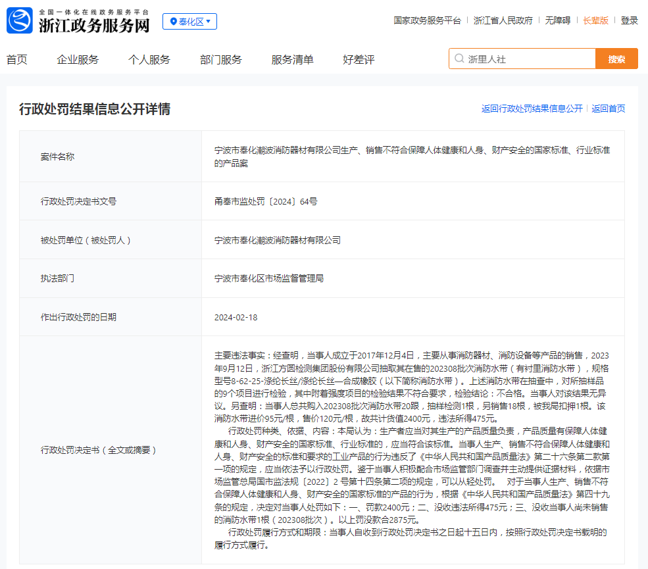Go to 部门服务 in the navigation bar
Screen dimensions: 648x569
(x=220, y=59)
